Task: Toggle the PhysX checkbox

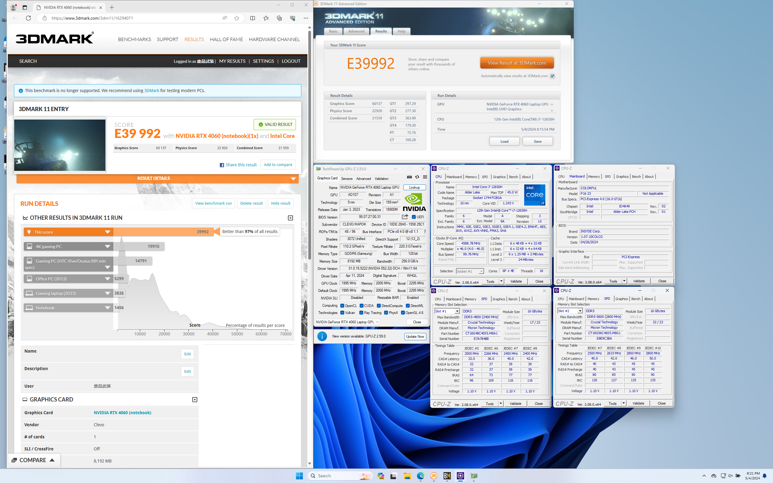Action: click(386, 313)
